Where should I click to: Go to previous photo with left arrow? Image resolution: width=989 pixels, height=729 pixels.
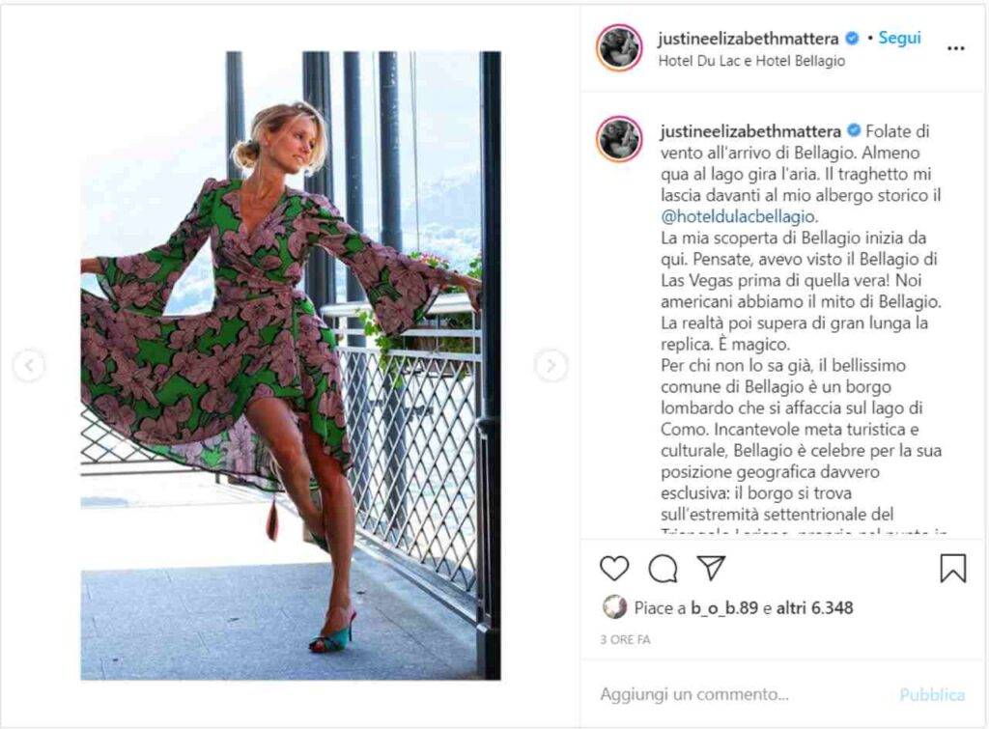[29, 365]
